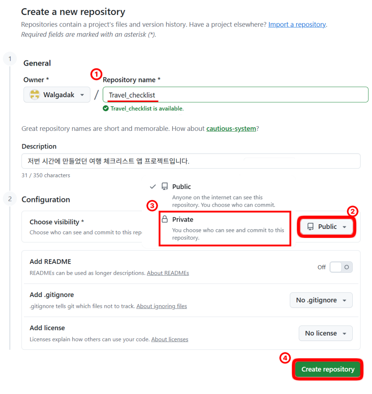
Task: Click the Walgadak owner avatar icon
Action: pos(34,95)
